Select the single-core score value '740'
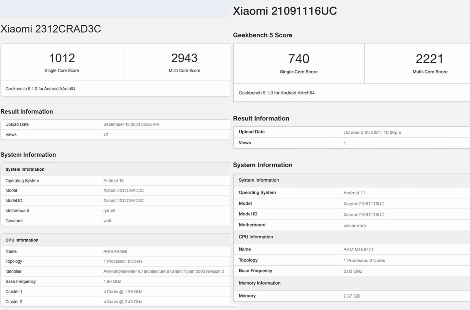Screen dimensions: 470x310 point(299,59)
